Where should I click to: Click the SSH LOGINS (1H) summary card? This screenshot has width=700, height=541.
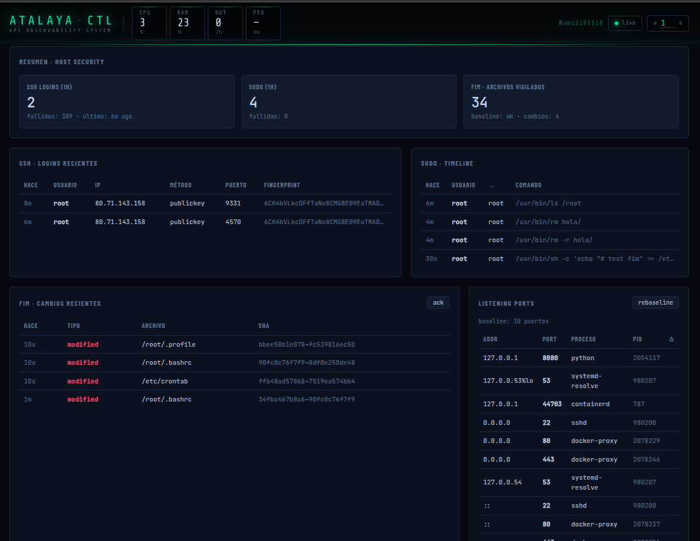click(x=127, y=102)
